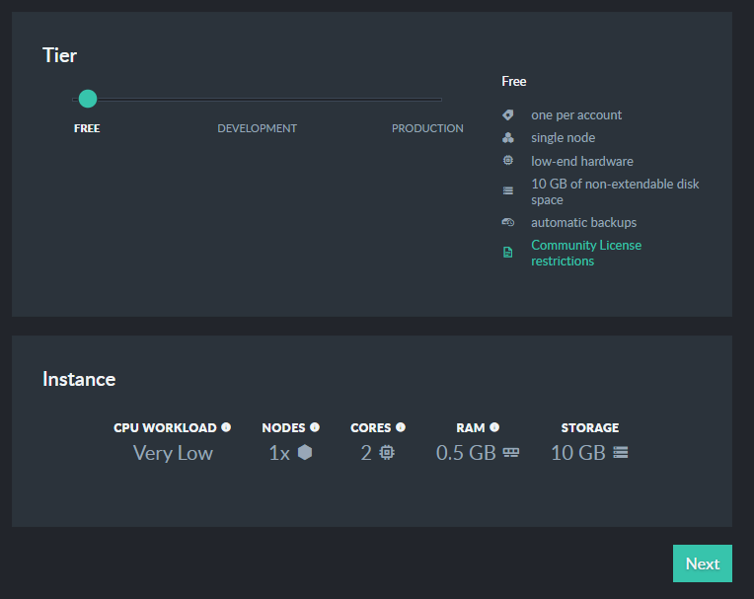Click the single node text

[564, 138]
